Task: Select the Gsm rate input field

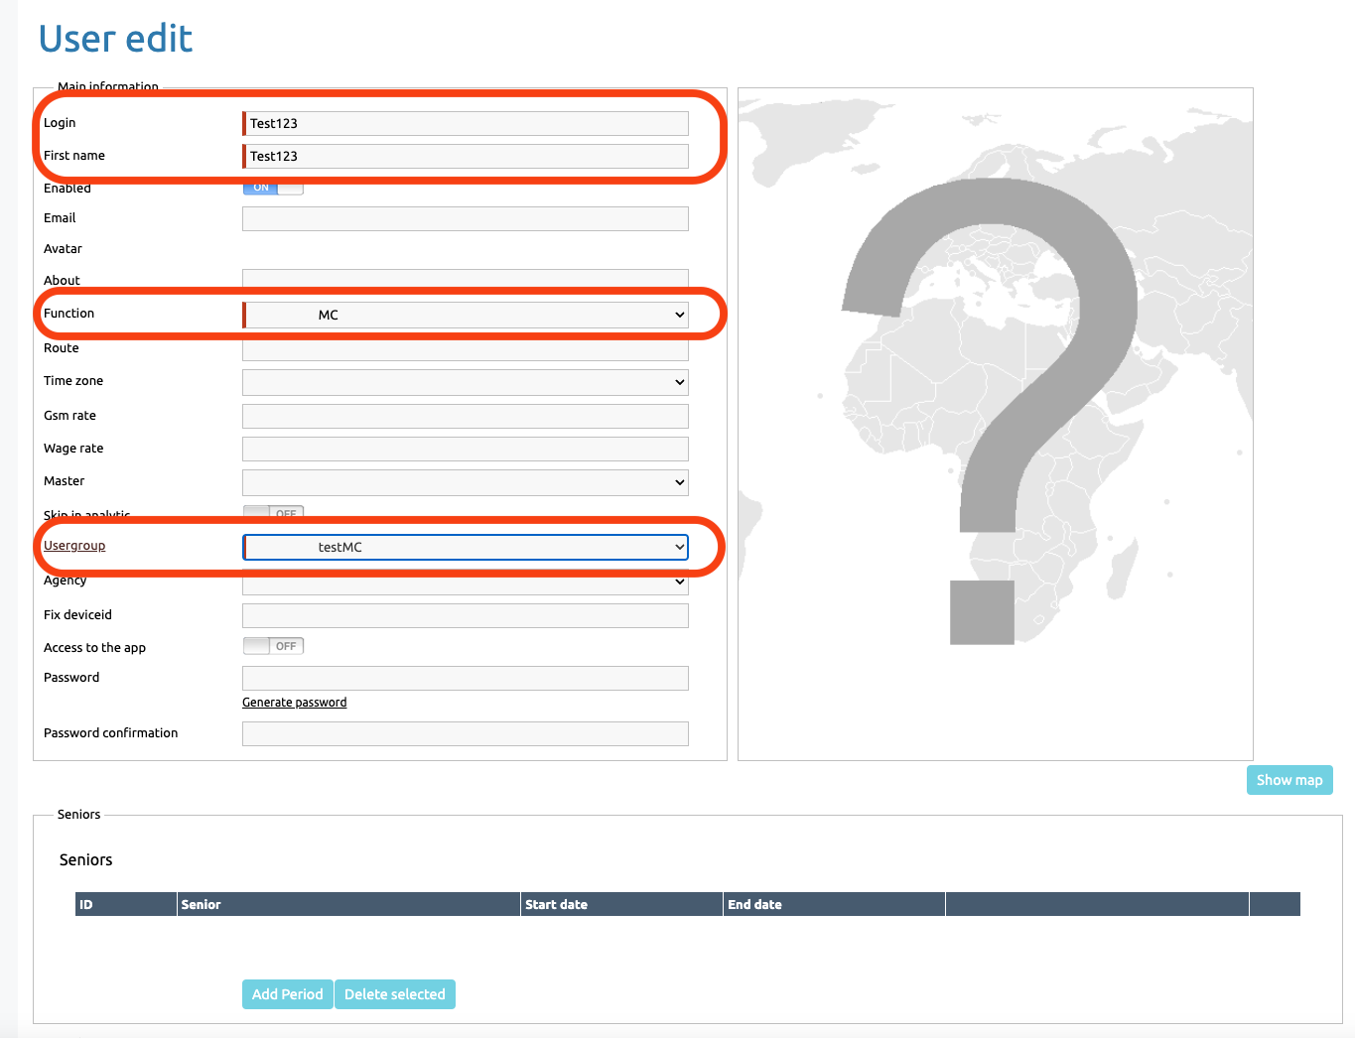Action: [x=465, y=416]
